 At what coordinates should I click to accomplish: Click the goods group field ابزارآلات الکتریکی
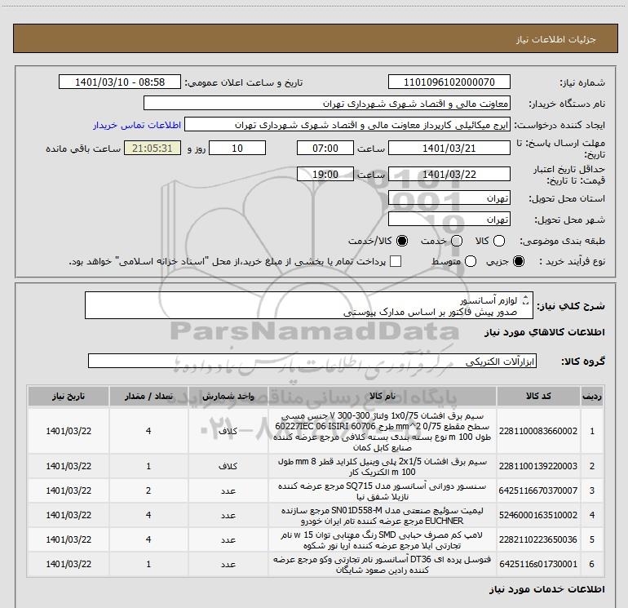(x=312, y=361)
